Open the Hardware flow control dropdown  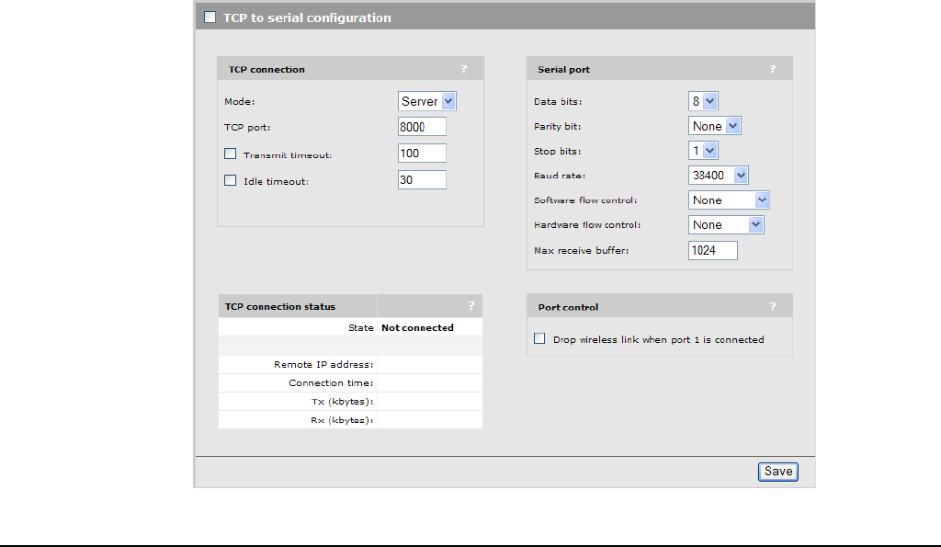click(726, 225)
